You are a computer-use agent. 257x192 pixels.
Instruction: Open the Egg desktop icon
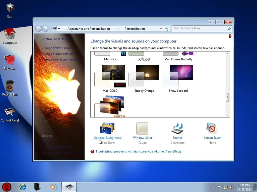click(10, 10)
